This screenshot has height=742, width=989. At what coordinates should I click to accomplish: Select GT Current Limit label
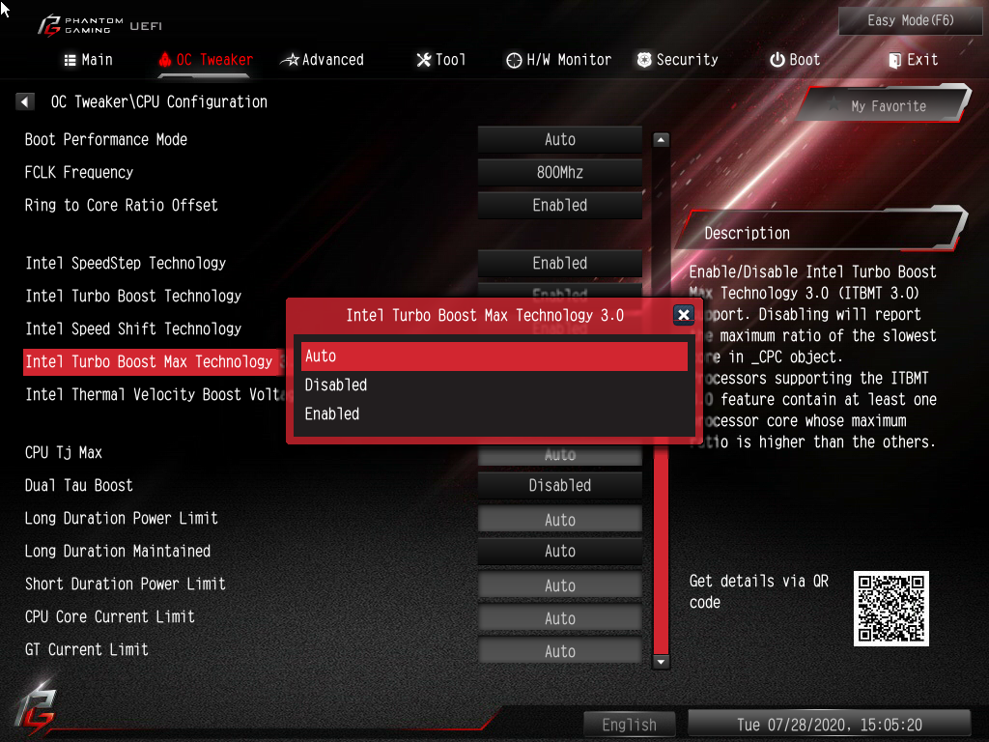point(86,649)
